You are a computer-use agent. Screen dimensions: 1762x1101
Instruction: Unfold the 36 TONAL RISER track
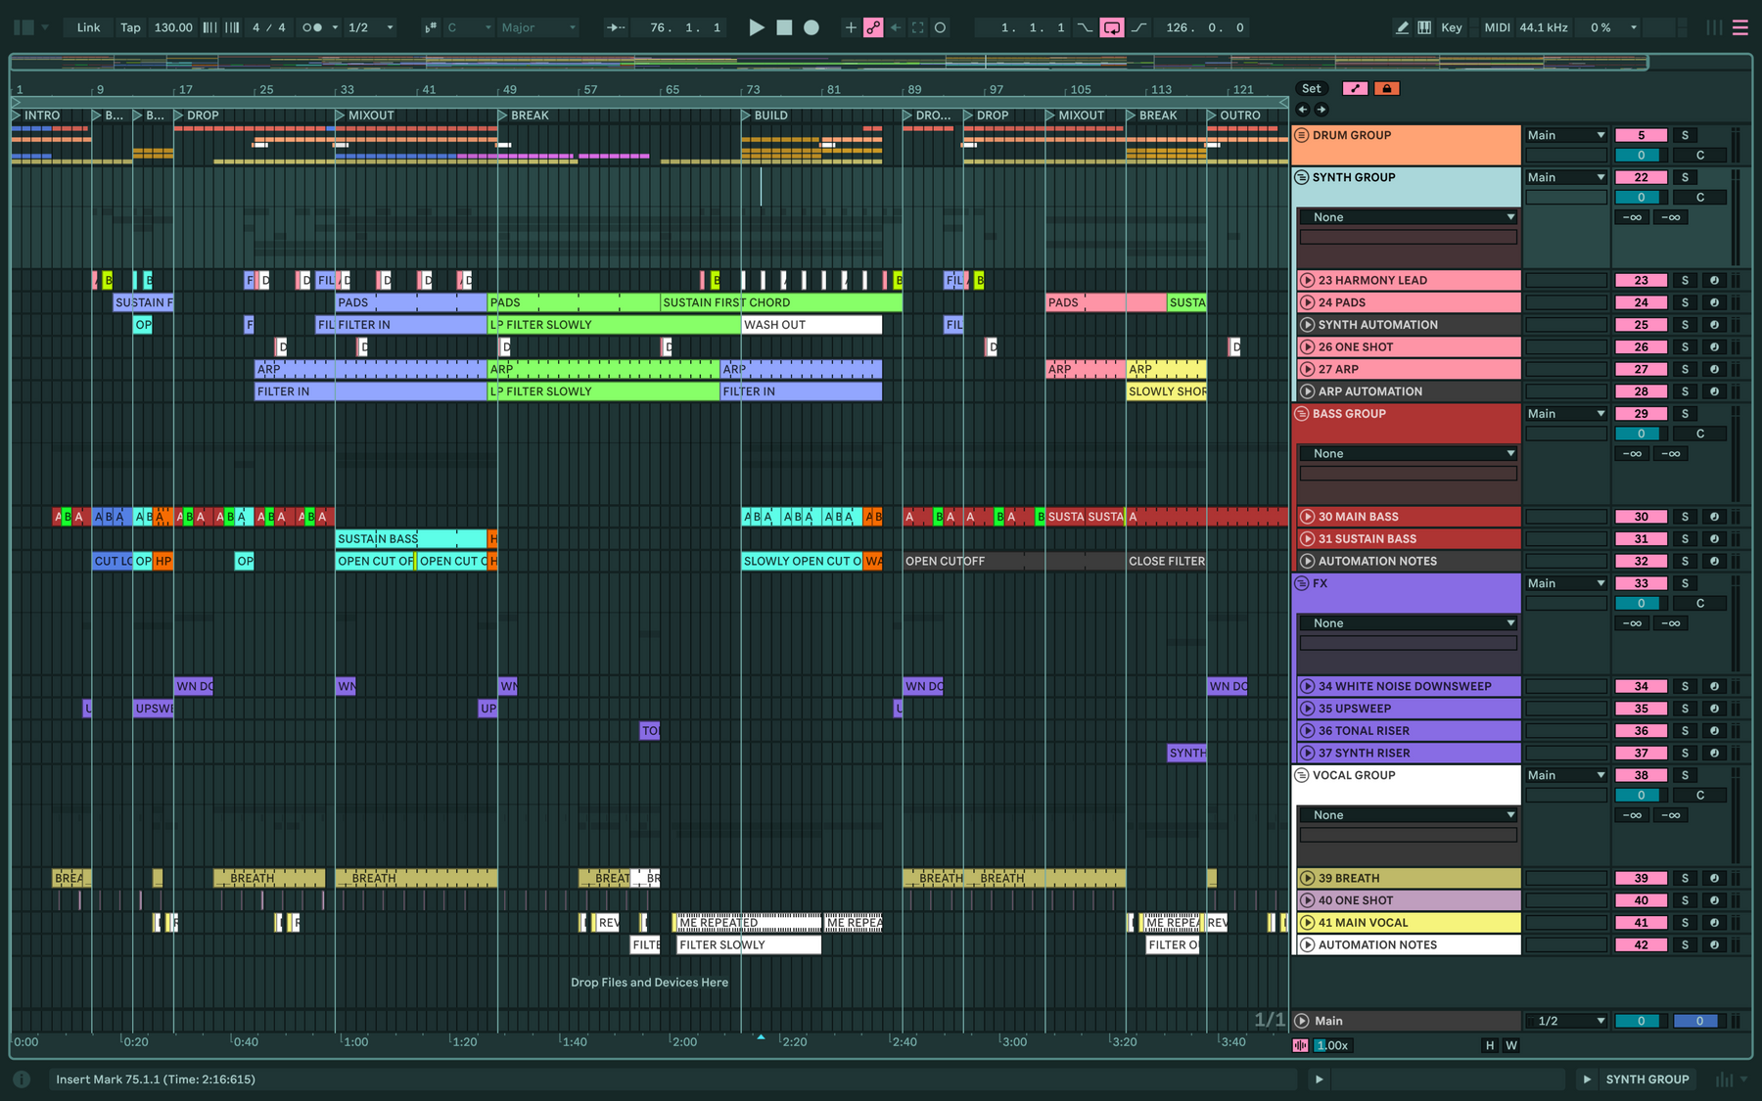pyautogui.click(x=1307, y=730)
